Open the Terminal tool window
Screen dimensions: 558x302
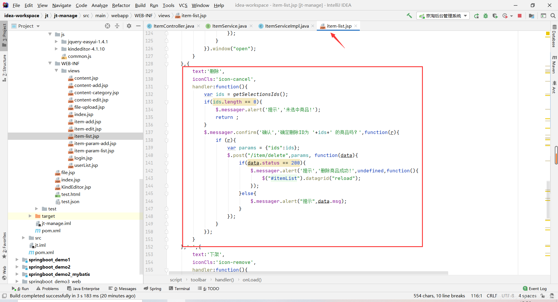(179, 289)
